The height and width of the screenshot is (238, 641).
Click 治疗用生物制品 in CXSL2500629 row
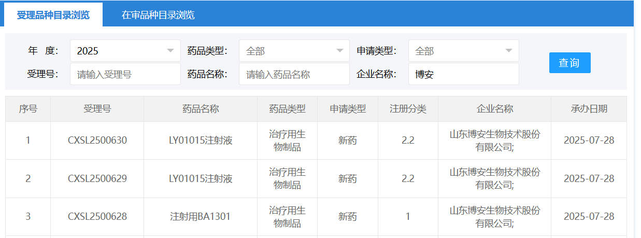click(x=288, y=179)
